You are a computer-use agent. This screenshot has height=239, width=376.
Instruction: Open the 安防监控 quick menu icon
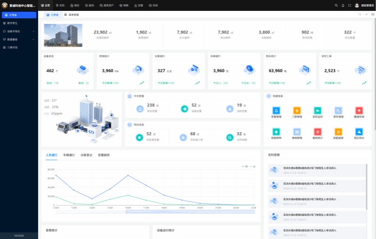[x=318, y=110]
